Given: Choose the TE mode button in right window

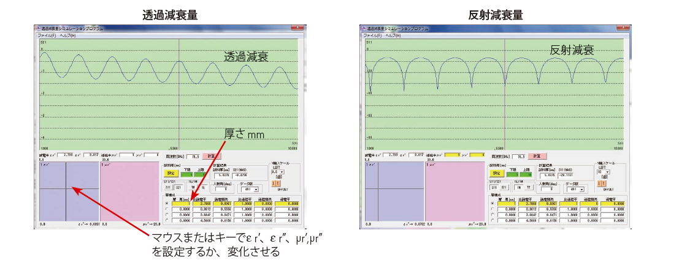Looking at the screenshot, I should point(527,187).
